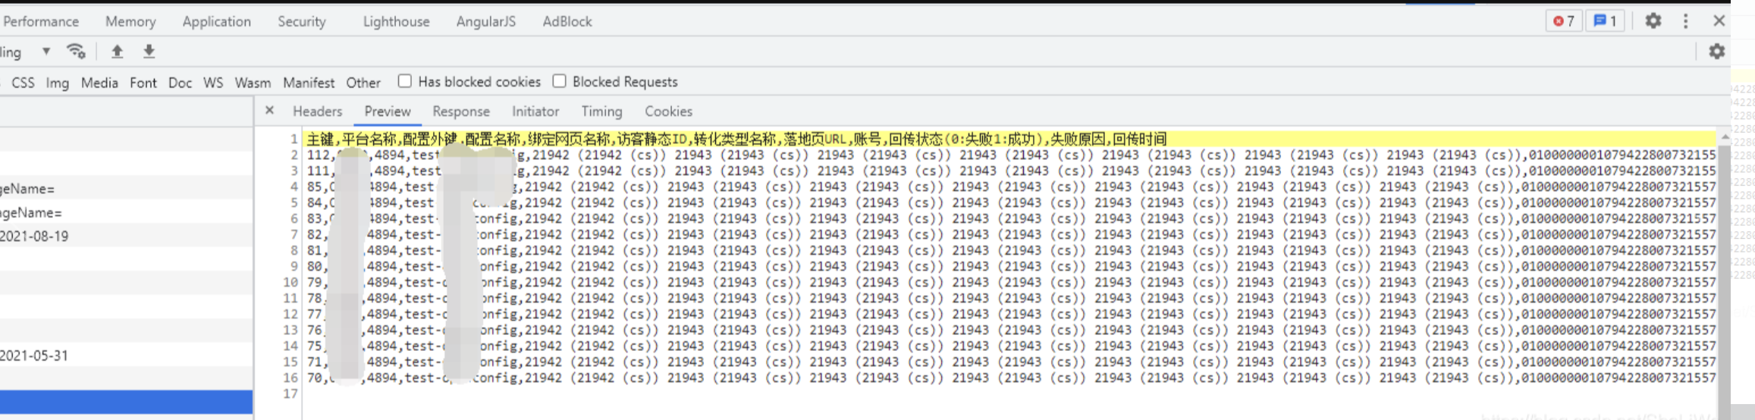Open Network panel settings gear
Viewport: 1755px width, 420px height.
coord(1716,52)
